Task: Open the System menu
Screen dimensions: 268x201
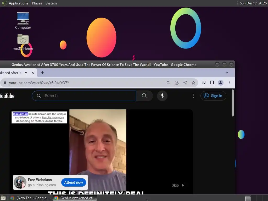Action: (51, 3)
